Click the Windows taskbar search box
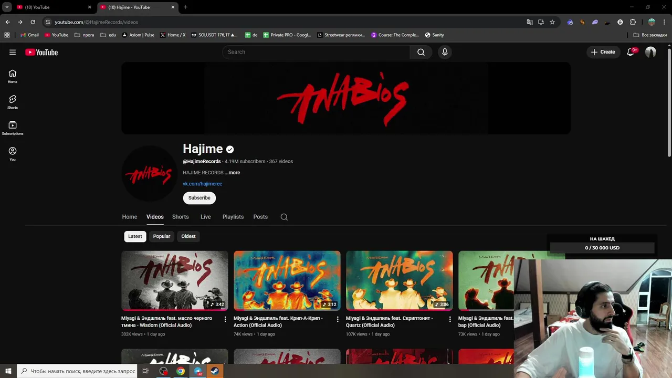This screenshot has width=672, height=378. pyautogui.click(x=78, y=371)
